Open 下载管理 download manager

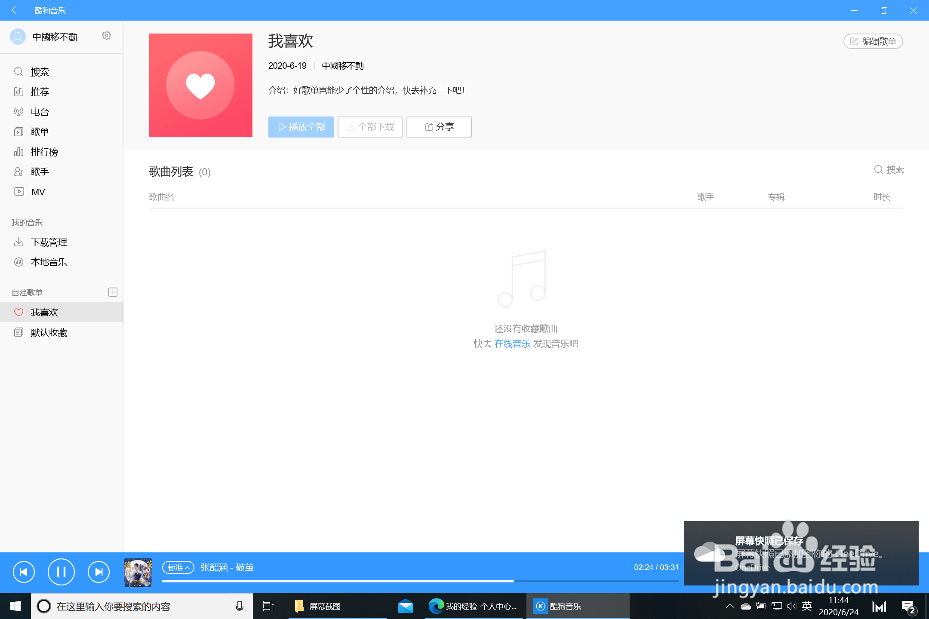point(49,242)
